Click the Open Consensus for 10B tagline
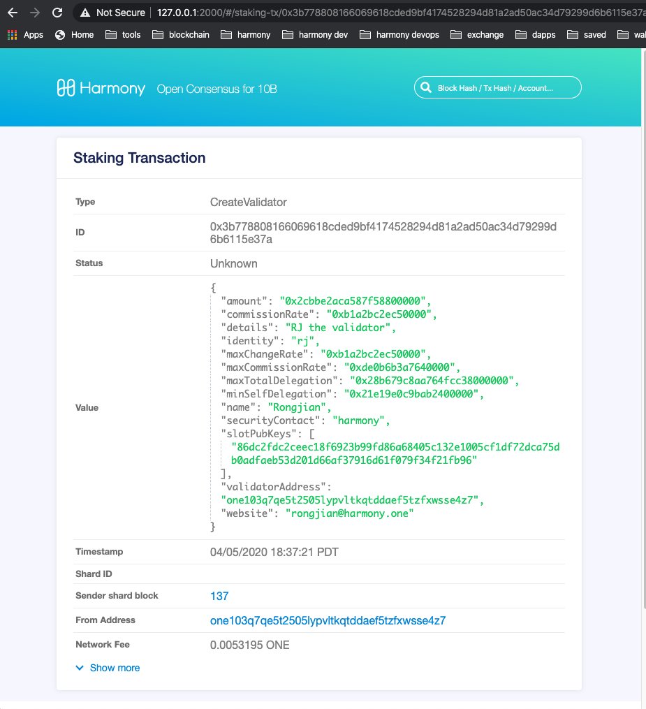The width and height of the screenshot is (646, 709). point(216,89)
